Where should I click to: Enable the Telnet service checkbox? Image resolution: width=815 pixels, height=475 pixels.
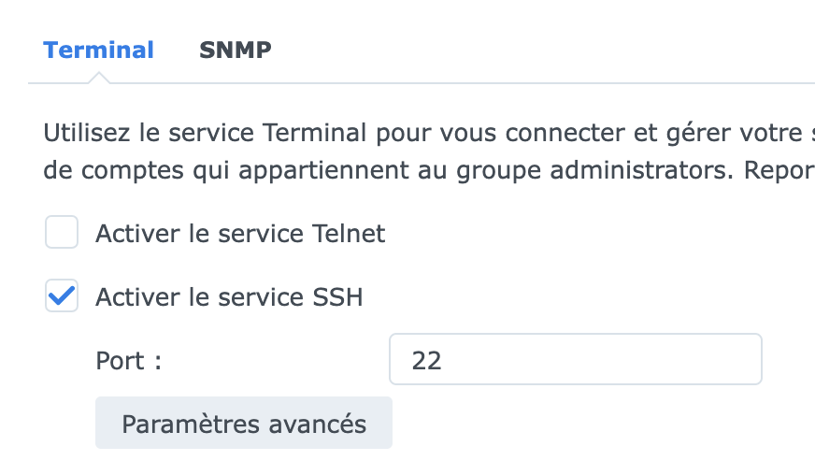(62, 233)
